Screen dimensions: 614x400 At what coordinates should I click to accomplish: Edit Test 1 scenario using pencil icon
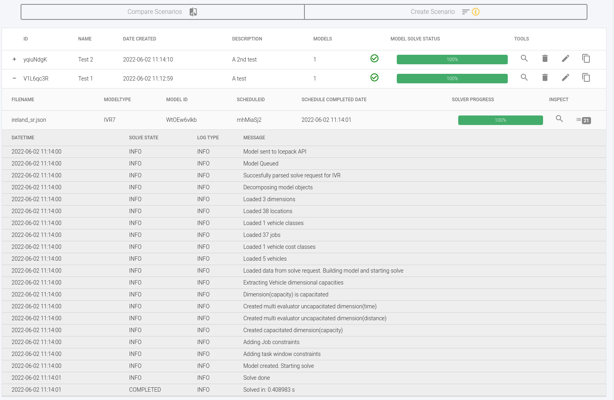(x=566, y=77)
